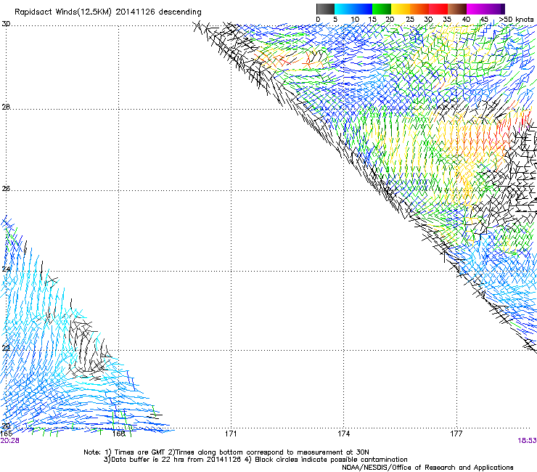Click longitude label 174 on bottom axis
This screenshot has height=472, width=537.
click(x=343, y=434)
